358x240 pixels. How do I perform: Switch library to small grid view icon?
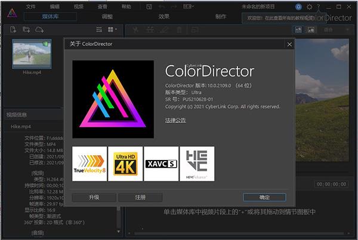pyautogui.click(x=99, y=29)
